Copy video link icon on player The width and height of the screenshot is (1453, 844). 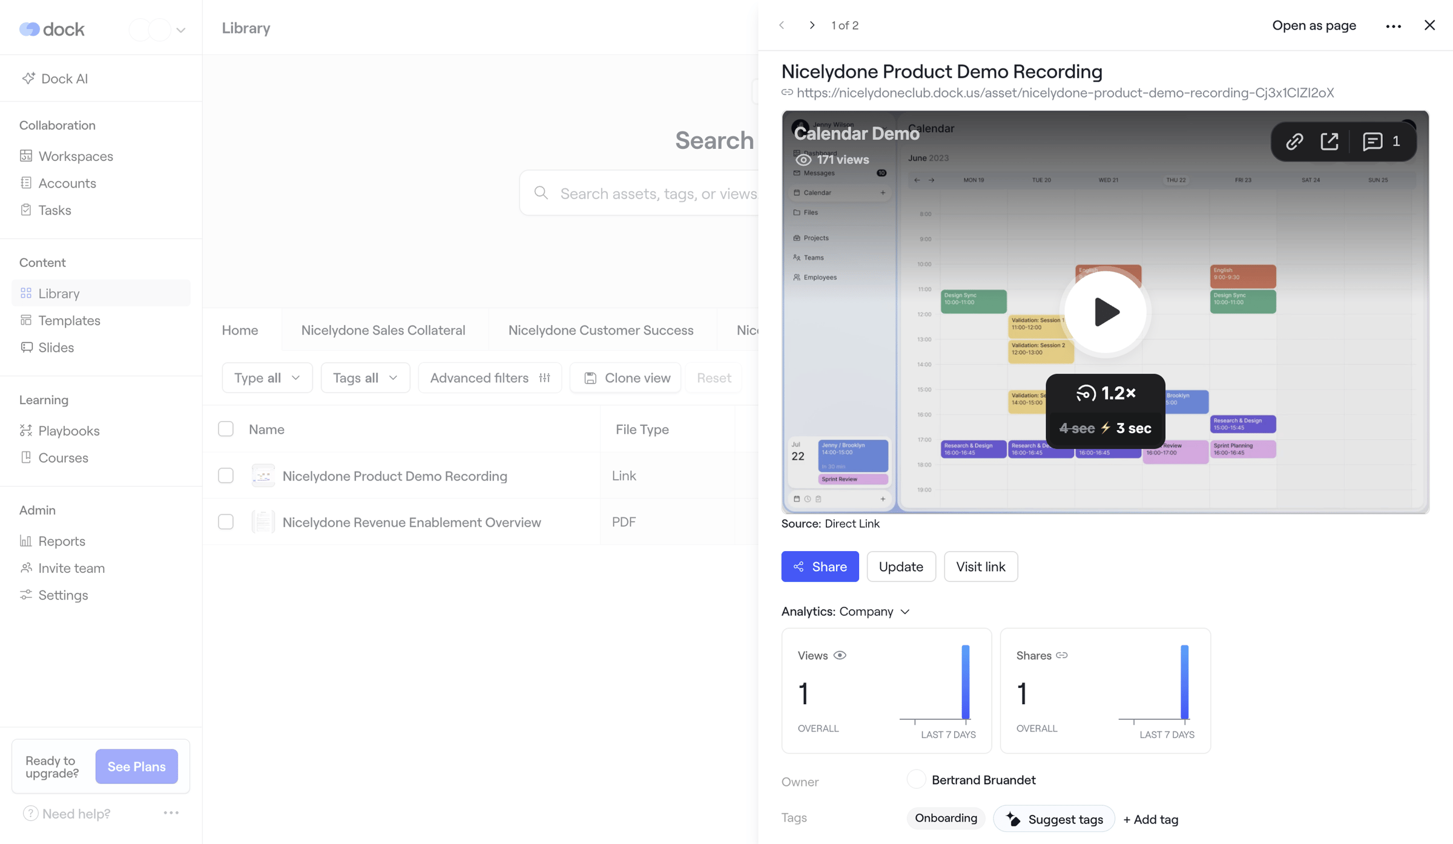1294,142
